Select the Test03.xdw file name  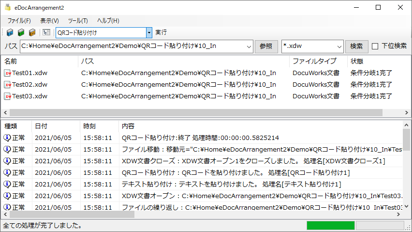coord(29,96)
